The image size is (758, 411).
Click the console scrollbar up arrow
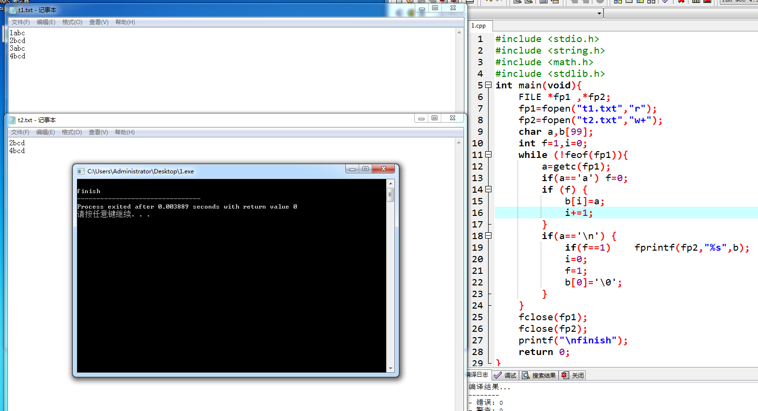tap(391, 184)
